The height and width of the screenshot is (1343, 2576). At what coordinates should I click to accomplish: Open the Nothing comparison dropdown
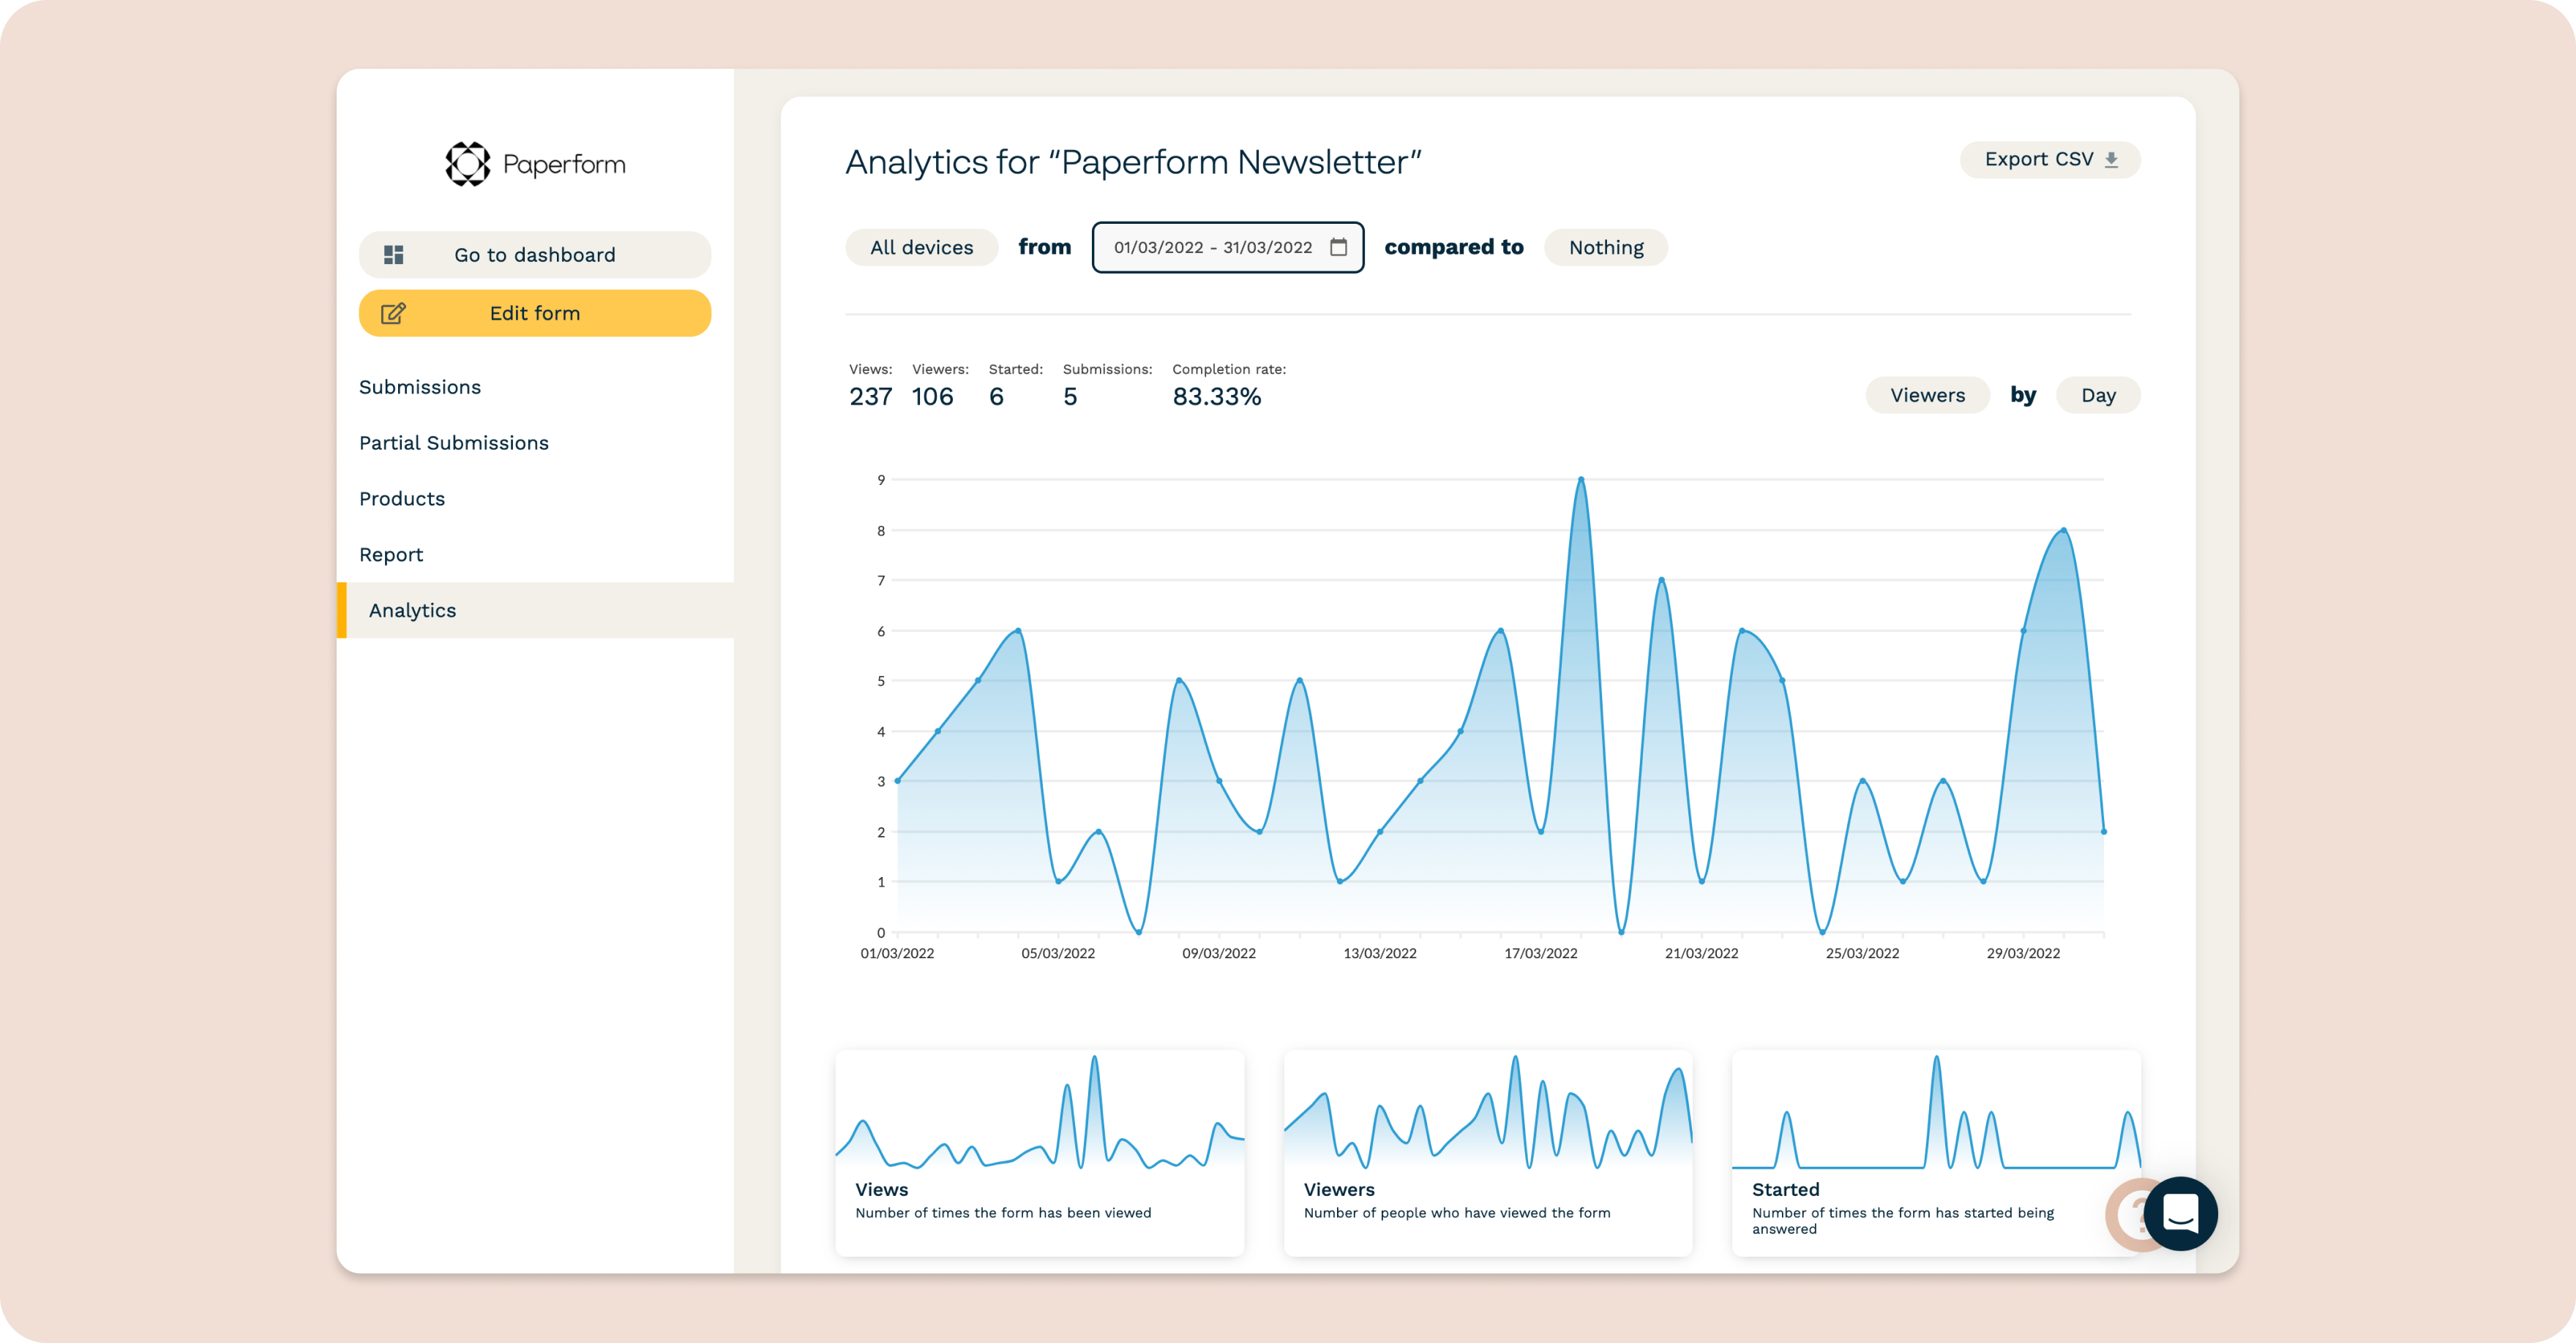pos(1605,248)
